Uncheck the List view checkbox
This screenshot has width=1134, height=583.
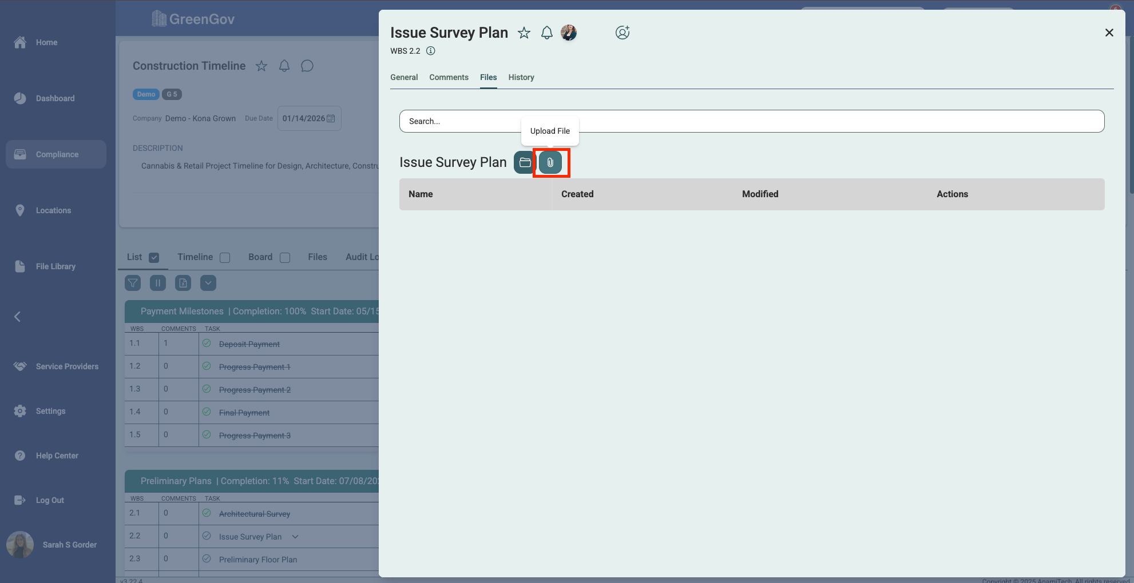(154, 258)
